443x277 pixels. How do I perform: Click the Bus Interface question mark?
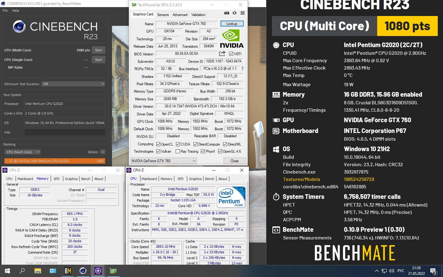242,69
